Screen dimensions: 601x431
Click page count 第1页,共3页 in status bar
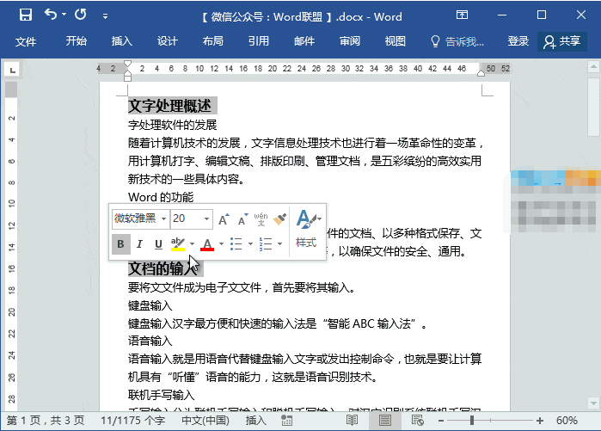tap(46, 421)
